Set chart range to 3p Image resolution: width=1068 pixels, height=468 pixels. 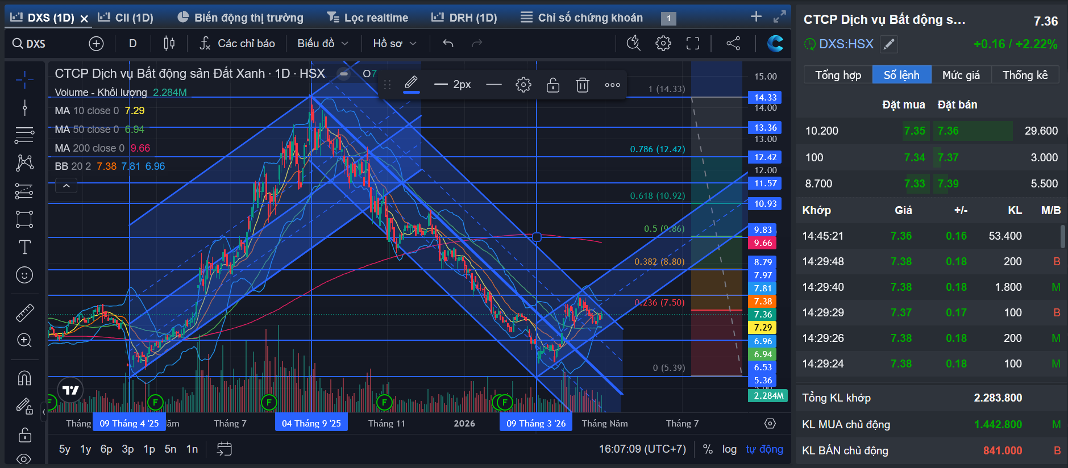pyautogui.click(x=128, y=449)
